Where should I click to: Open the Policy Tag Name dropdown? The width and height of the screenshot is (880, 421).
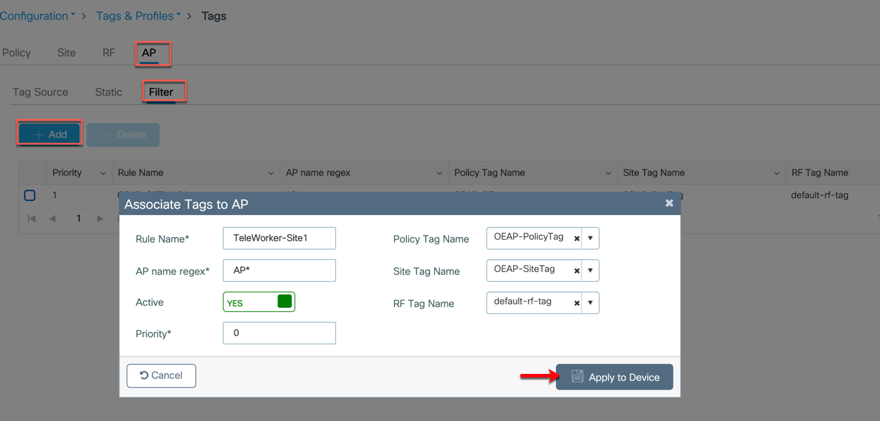click(590, 238)
